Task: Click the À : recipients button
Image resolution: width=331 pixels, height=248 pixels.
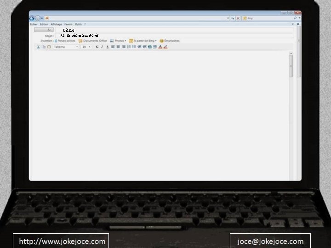Action: pyautogui.click(x=44, y=30)
